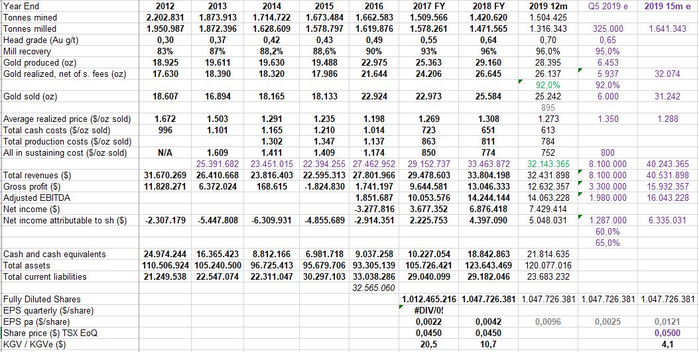Click the gray 895 cell
The height and width of the screenshot is (352, 699).
(548, 107)
